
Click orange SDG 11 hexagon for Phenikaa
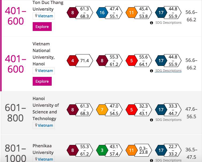click(x=132, y=151)
